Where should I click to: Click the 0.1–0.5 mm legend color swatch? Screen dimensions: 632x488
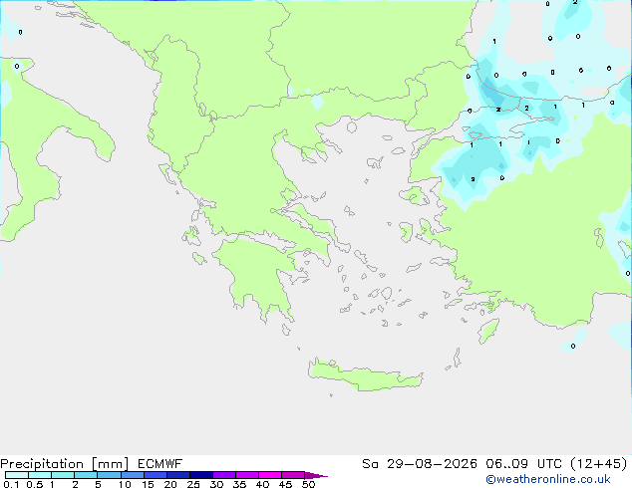coord(17,475)
